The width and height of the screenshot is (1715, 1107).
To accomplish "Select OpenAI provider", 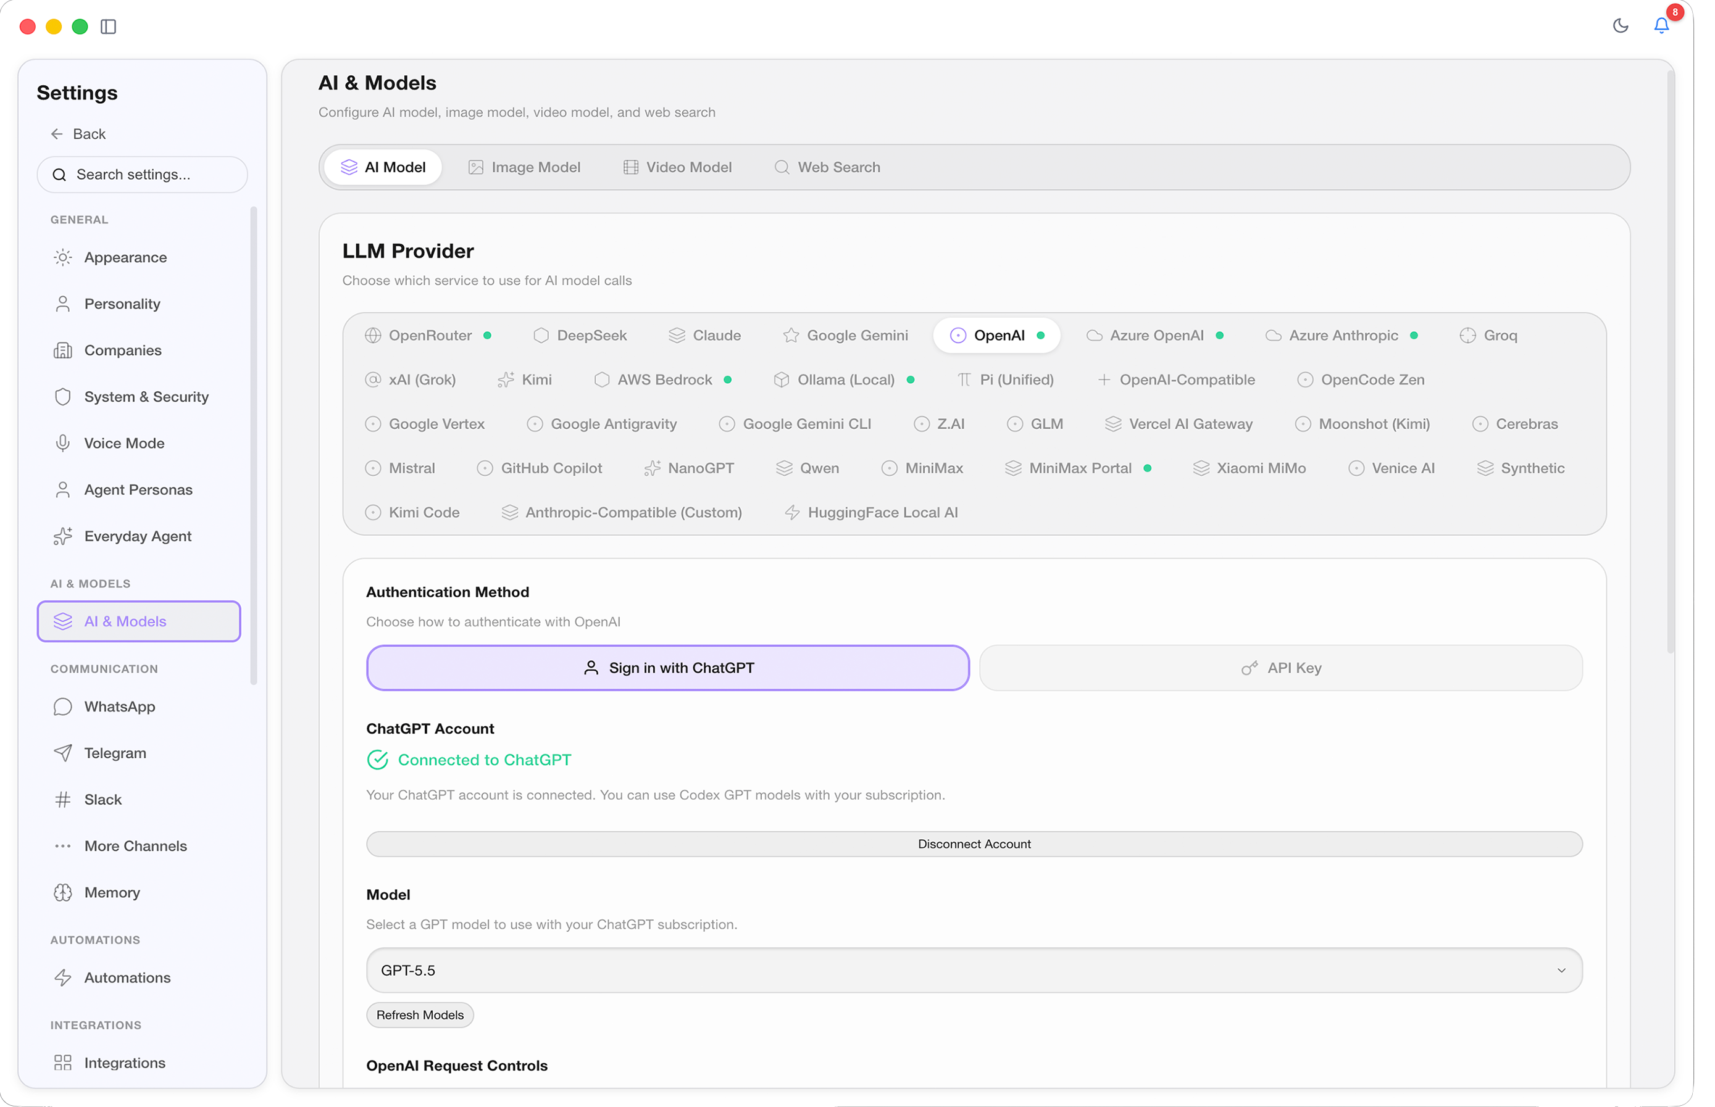I will [996, 336].
